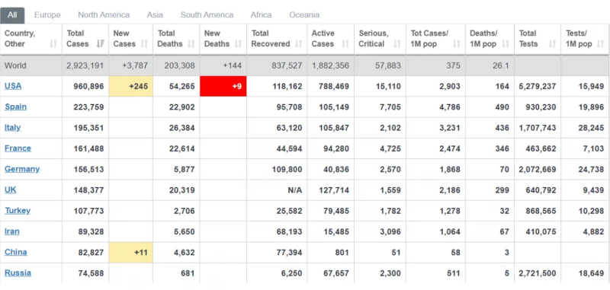
Task: Click World new deaths +144
Action: 233,65
